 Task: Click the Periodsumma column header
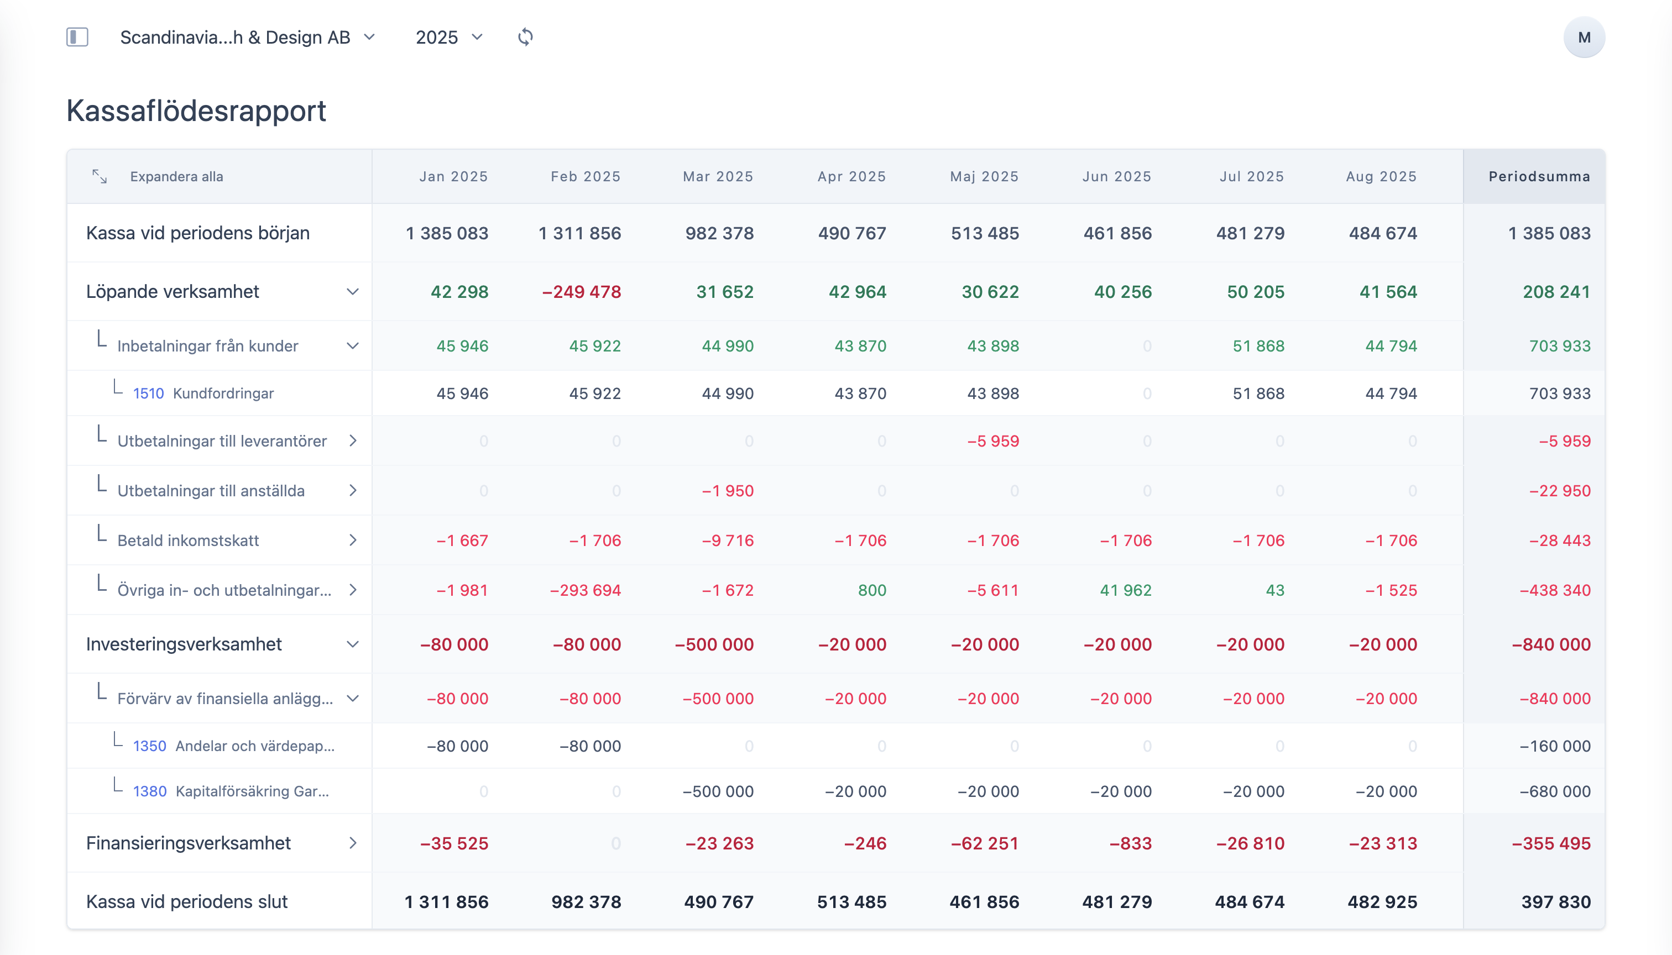click(1539, 176)
